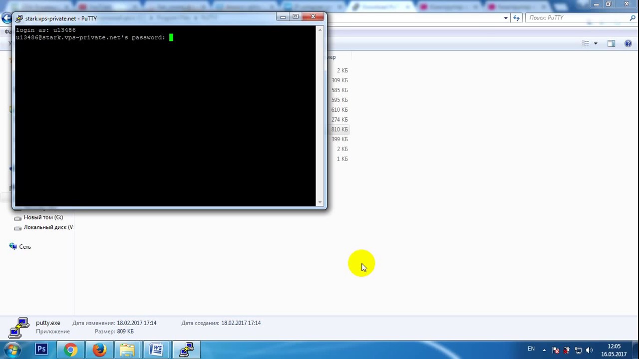Switch to PuTTY from the taskbar
The height and width of the screenshot is (359, 639).
[186, 350]
